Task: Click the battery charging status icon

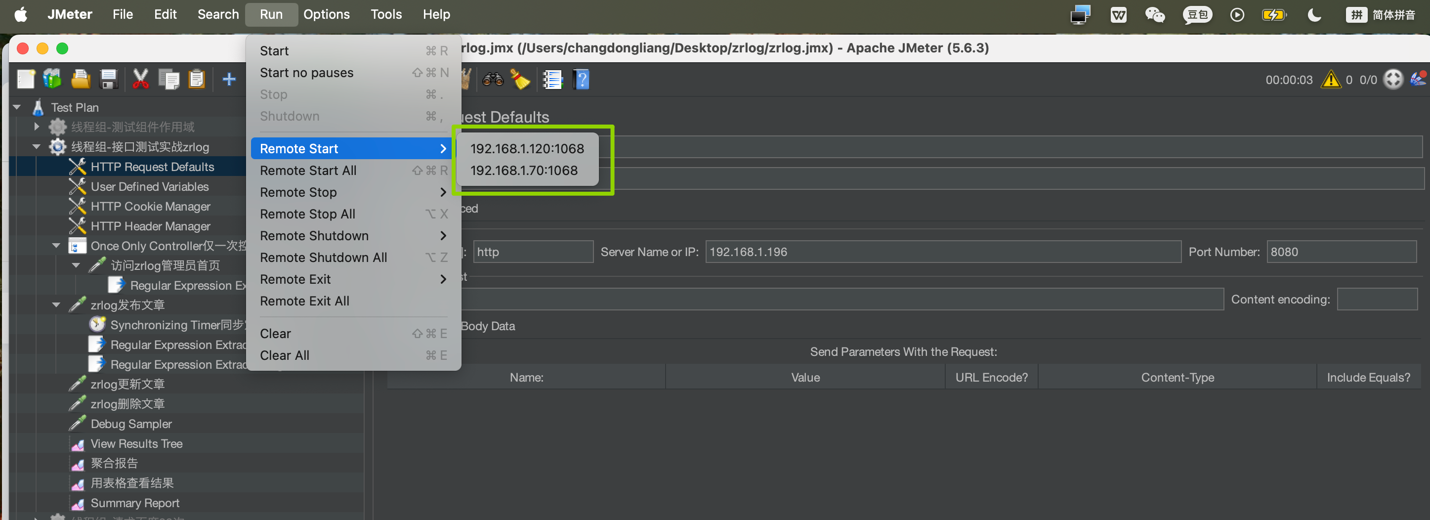Action: [1273, 15]
